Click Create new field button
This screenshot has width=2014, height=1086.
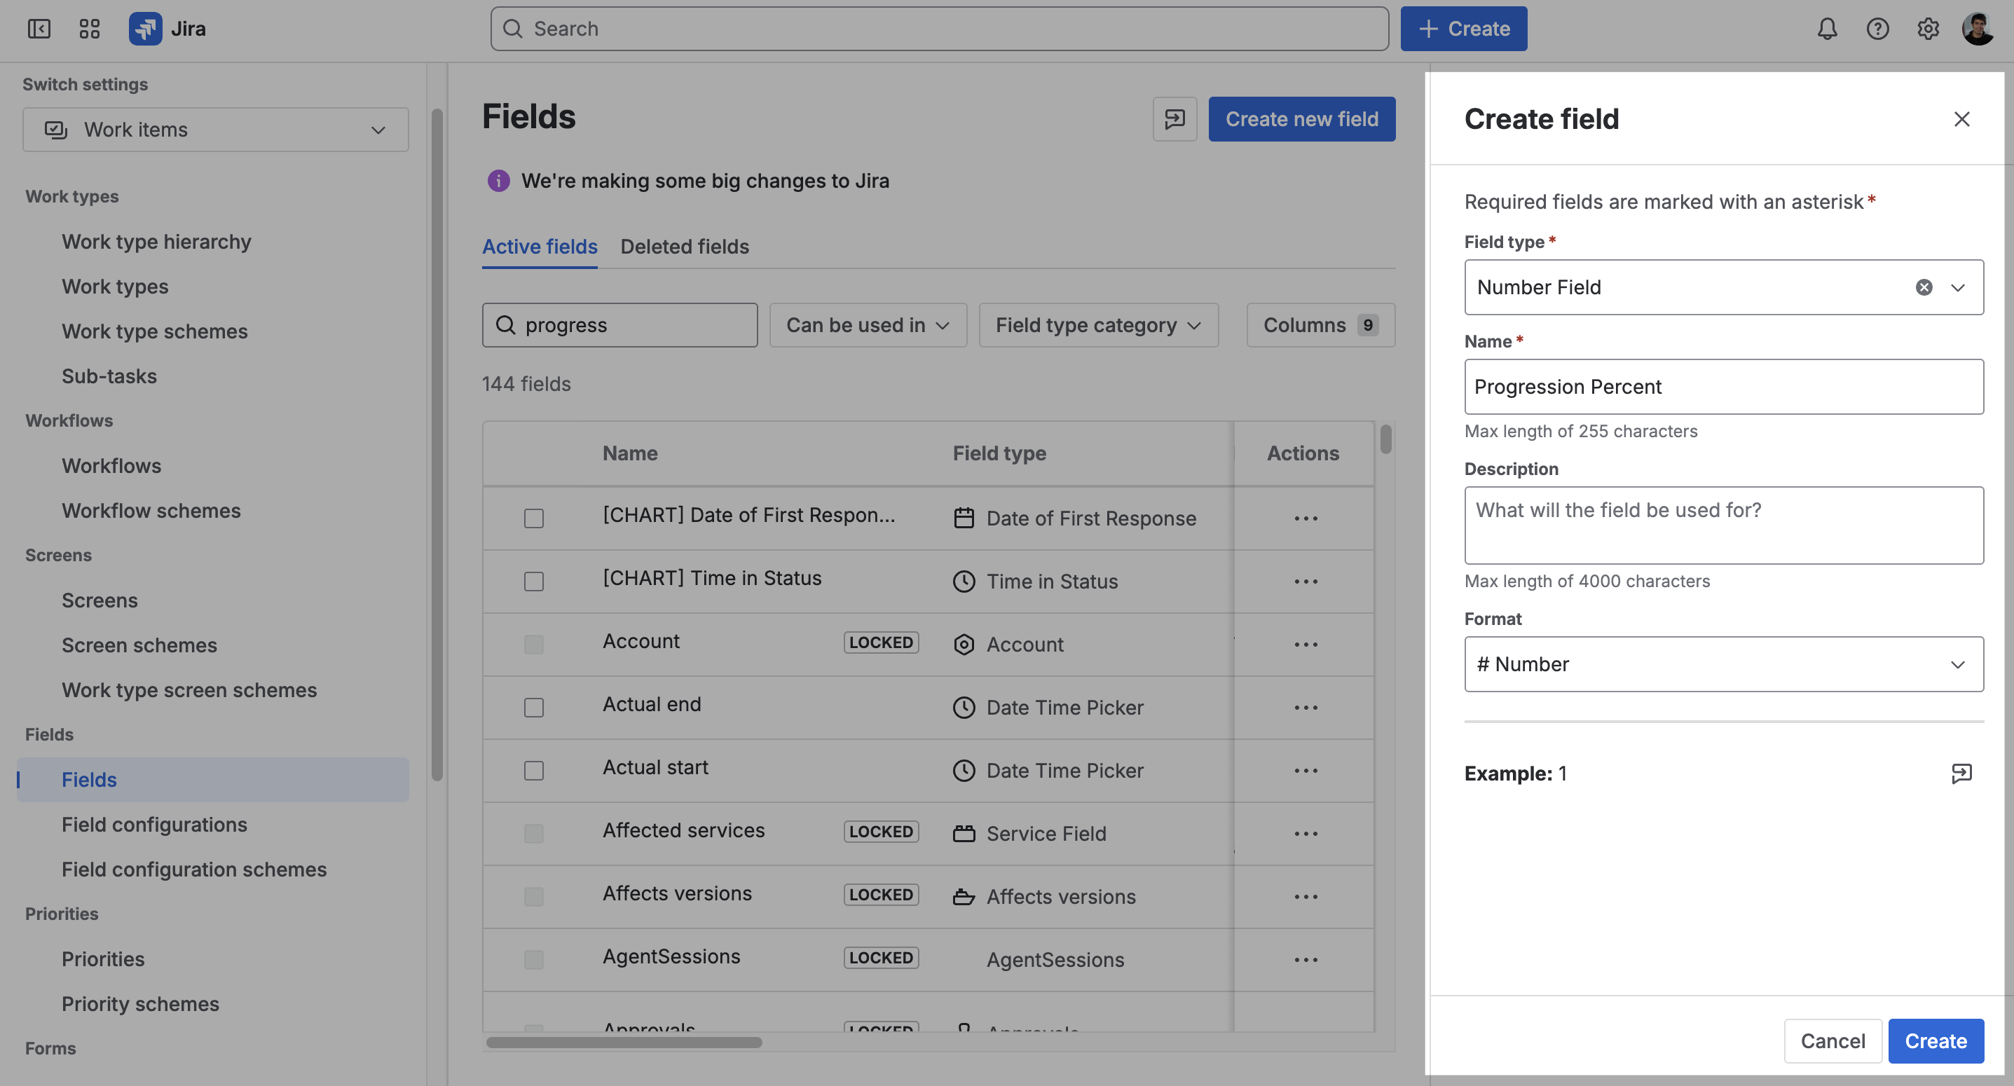[1302, 119]
